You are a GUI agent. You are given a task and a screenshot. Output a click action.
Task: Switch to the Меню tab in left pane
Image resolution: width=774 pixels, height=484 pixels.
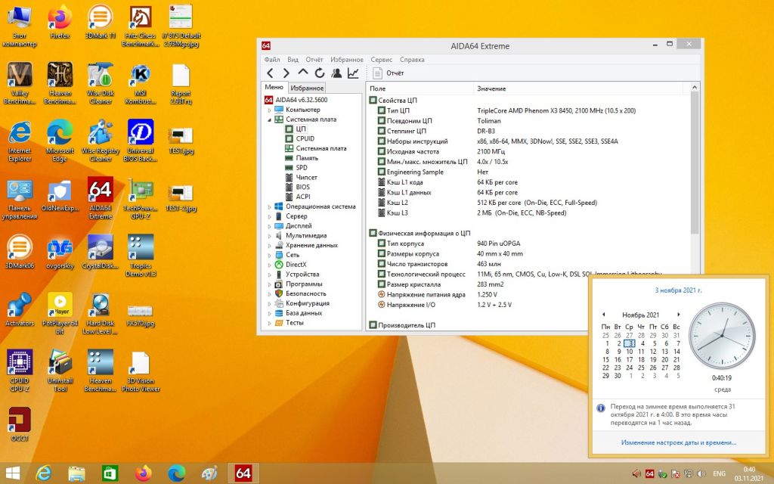[274, 88]
